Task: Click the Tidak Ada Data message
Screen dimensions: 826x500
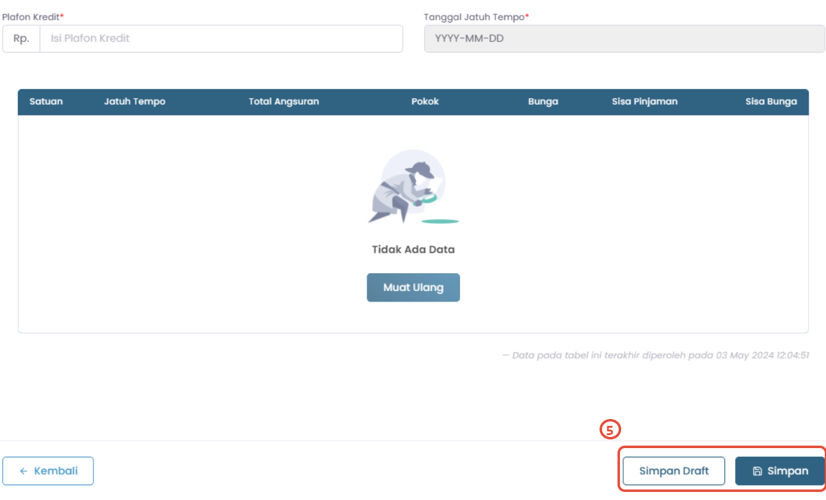Action: [x=413, y=250]
